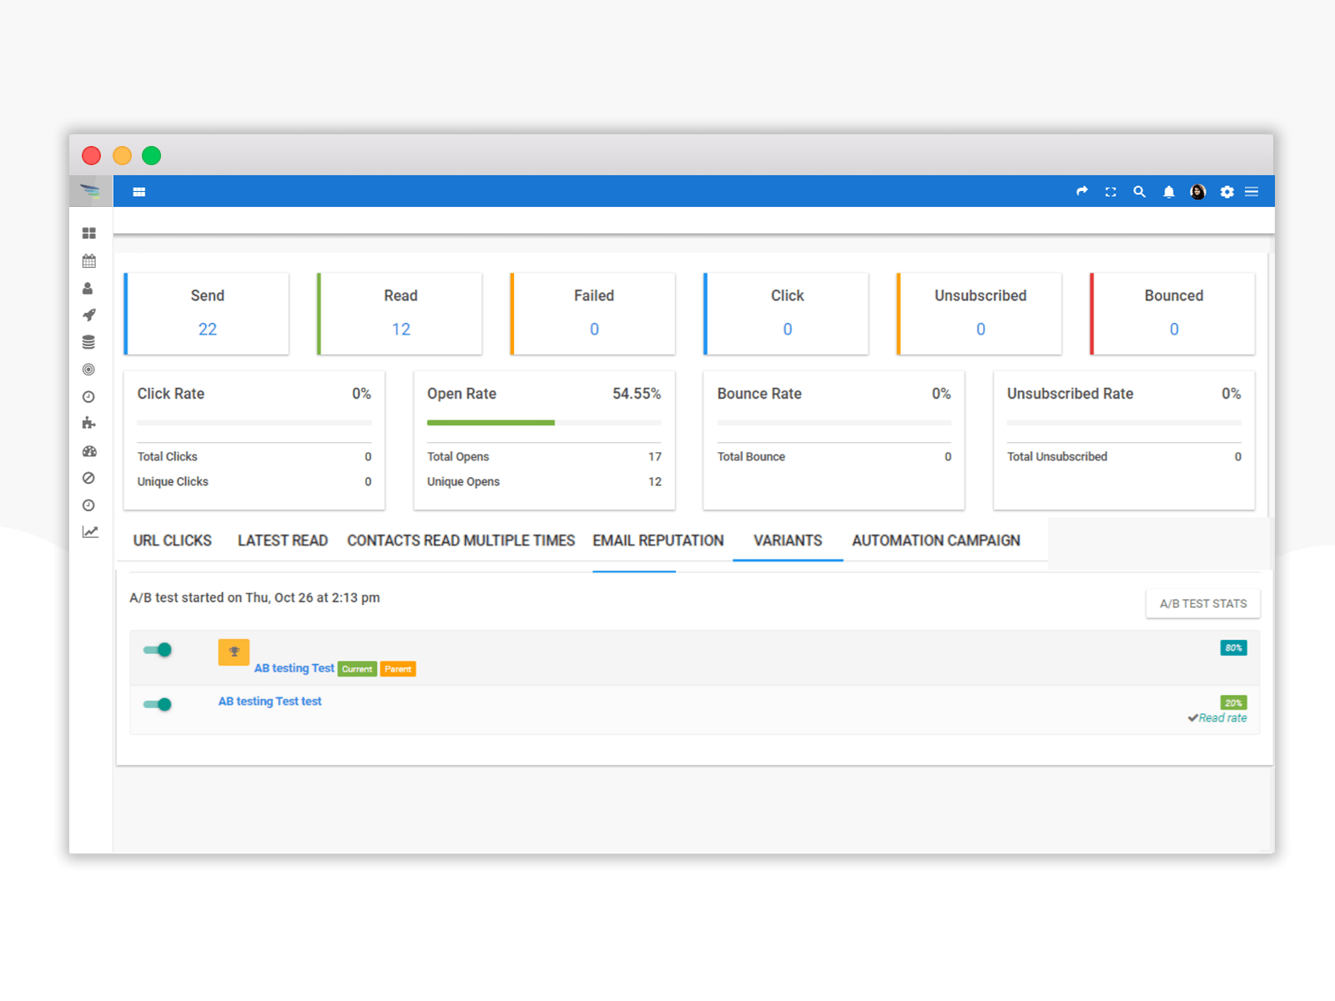Screen dimensions: 1335x1001
Task: Click the share arrow icon in header
Action: [x=1082, y=191]
